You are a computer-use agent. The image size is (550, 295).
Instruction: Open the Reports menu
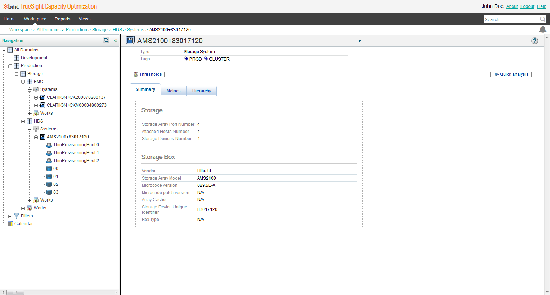pyautogui.click(x=63, y=19)
